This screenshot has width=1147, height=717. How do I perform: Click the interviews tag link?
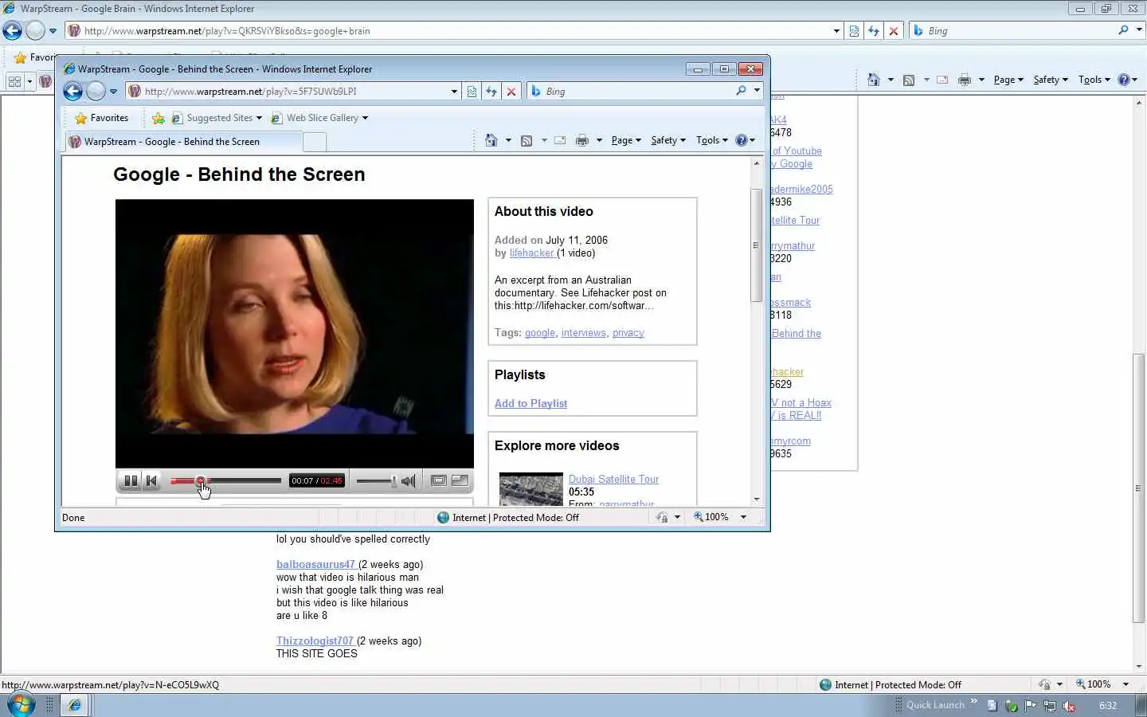[584, 333]
